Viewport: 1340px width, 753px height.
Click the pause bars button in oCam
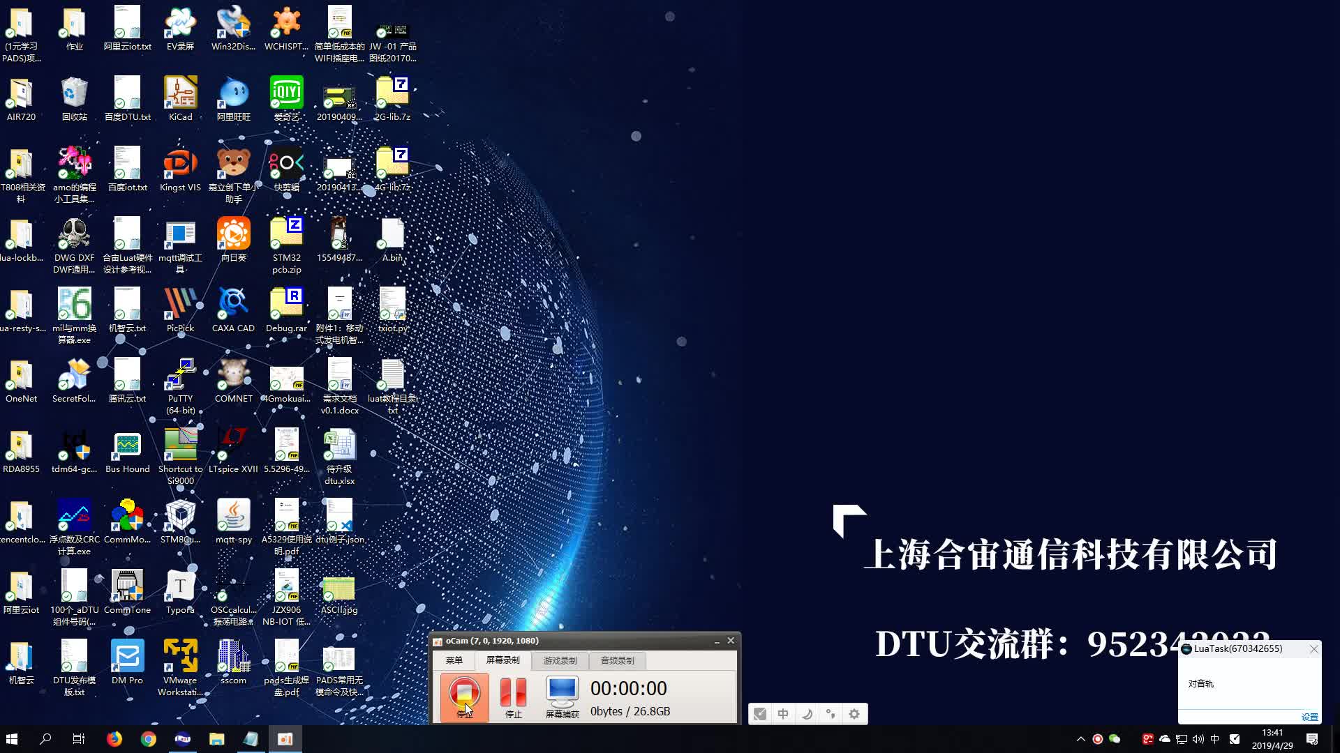tap(513, 697)
